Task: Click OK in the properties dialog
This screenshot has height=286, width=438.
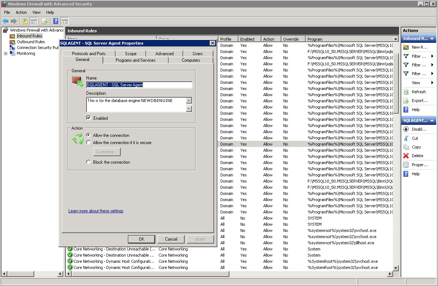Action: (x=141, y=239)
